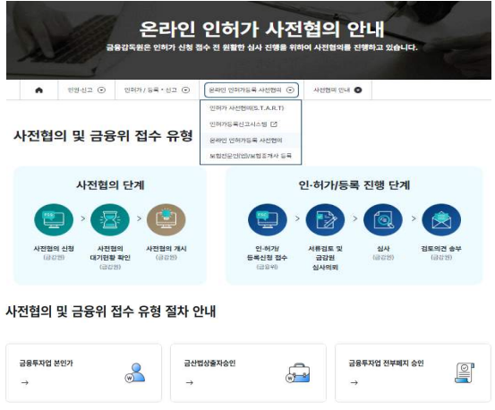The width and height of the screenshot is (495, 410).
Task: Click the 사전협의 신청 step label
Action: coord(54,249)
